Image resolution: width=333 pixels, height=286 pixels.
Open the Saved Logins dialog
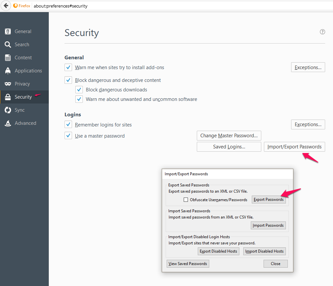(x=229, y=147)
